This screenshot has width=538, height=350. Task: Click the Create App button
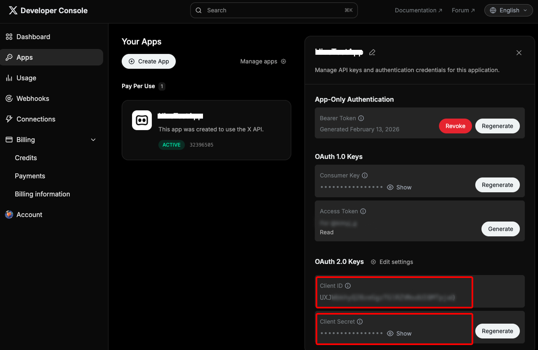[x=149, y=61]
